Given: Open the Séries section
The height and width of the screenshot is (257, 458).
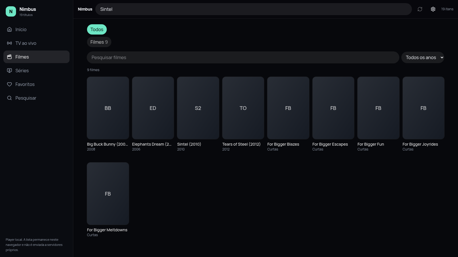Looking at the screenshot, I should 36,71.
